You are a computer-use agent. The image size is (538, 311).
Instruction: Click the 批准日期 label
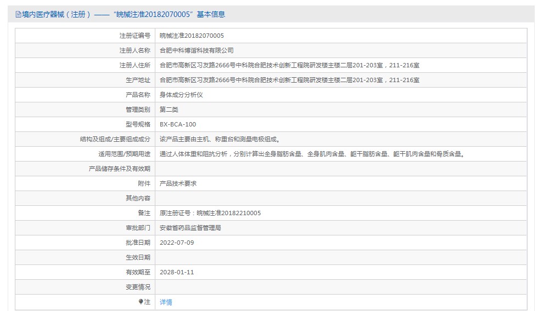click(138, 243)
